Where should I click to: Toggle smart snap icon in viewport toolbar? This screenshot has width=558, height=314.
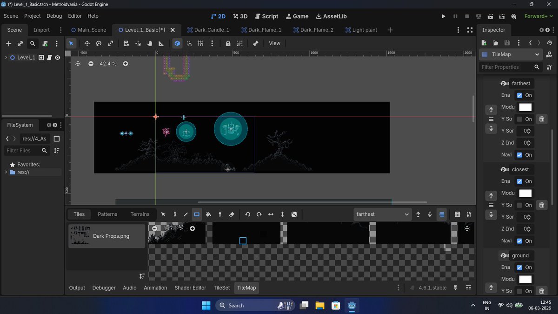pos(189,43)
